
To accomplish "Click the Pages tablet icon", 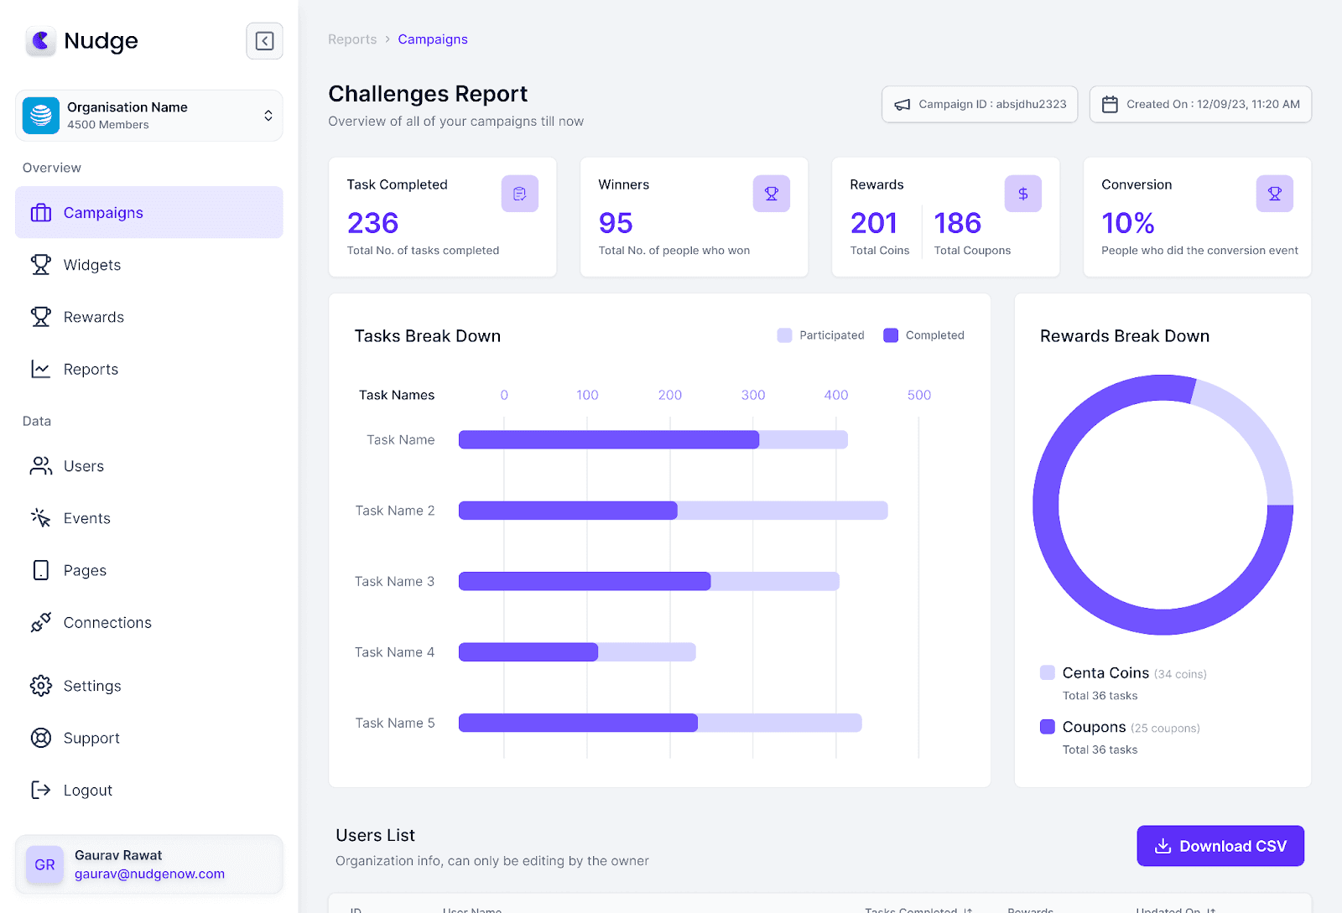I will click(40, 570).
